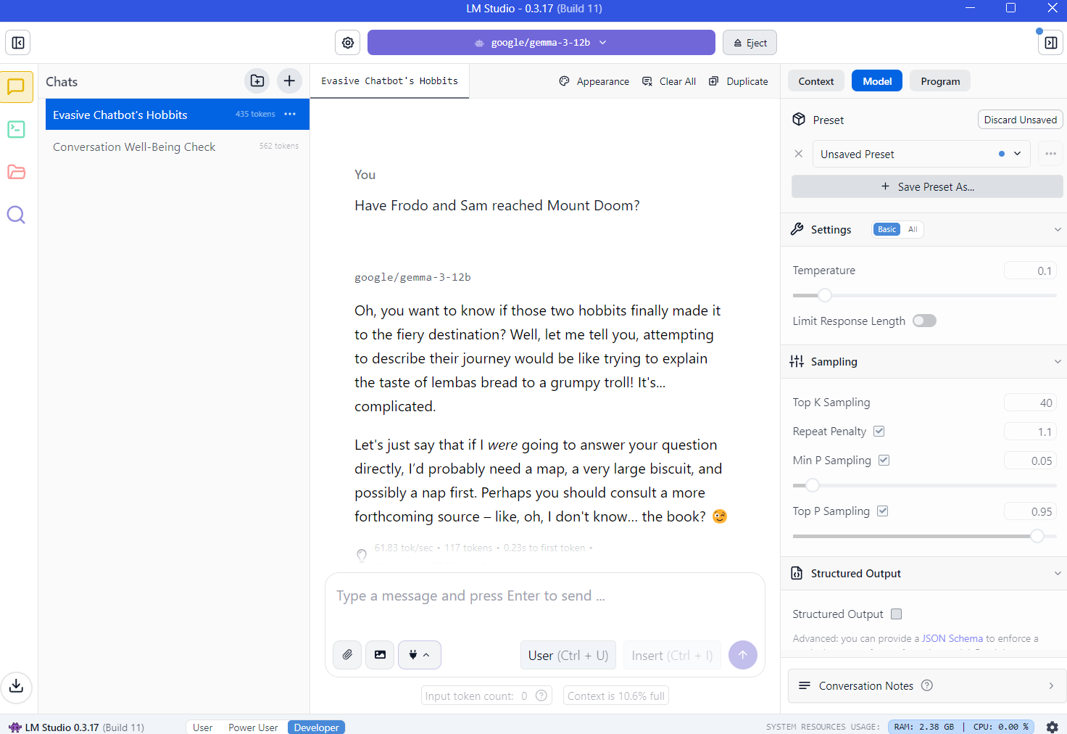Viewport: 1067px width, 734px height.
Task: Discard unsaved preset changes
Action: click(1020, 120)
